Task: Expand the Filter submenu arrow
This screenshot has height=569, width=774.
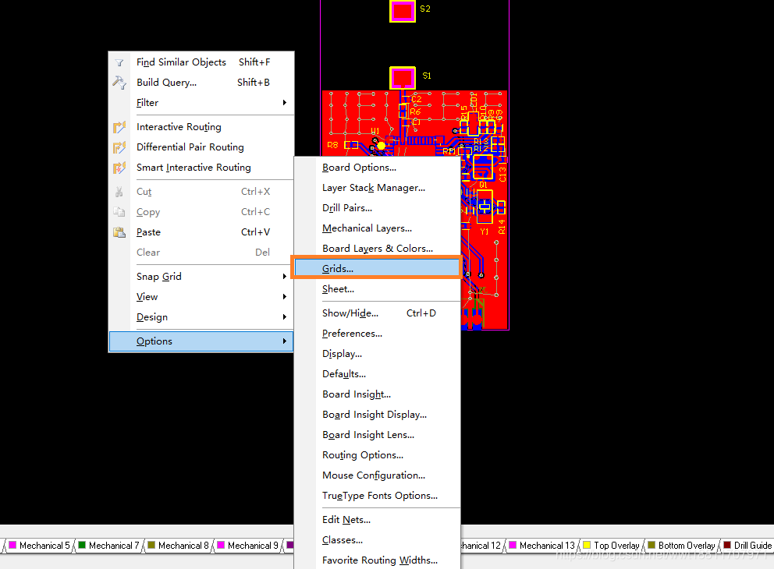Action: pyautogui.click(x=285, y=103)
